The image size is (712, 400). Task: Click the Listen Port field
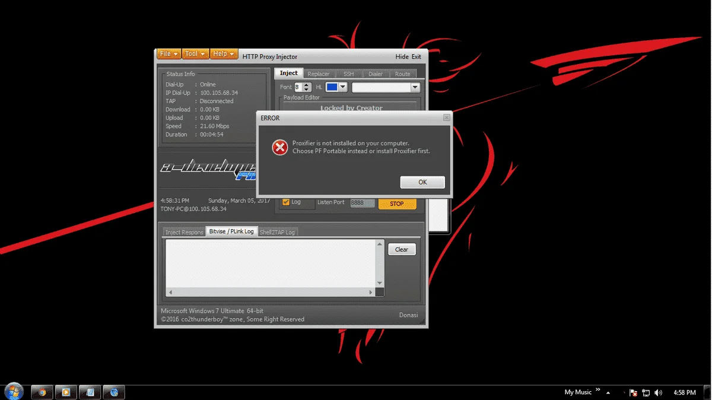point(362,202)
